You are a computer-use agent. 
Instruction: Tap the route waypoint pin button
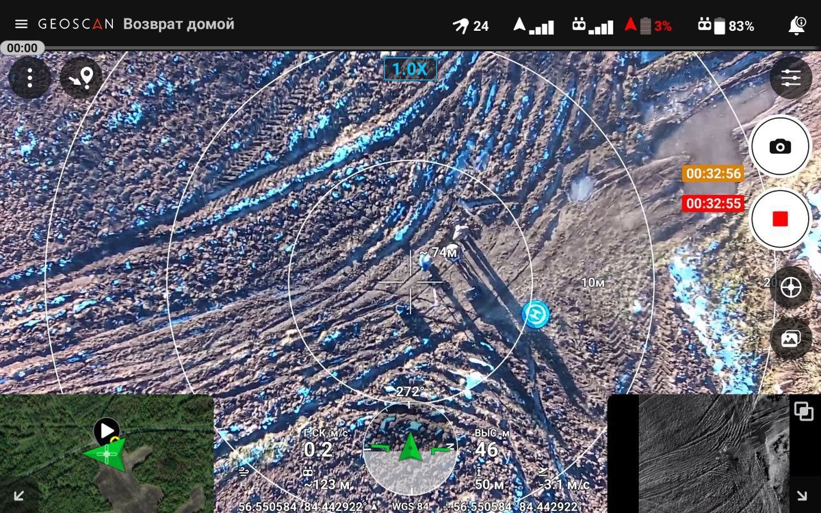pos(81,77)
